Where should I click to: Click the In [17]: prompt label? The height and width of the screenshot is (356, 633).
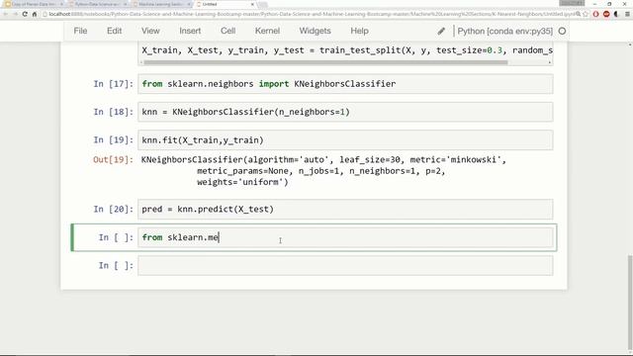(x=113, y=84)
